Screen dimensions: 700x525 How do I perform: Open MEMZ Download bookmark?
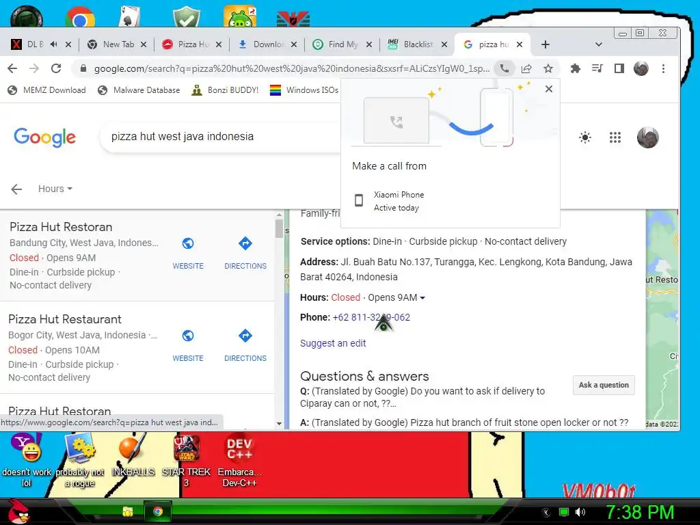[x=47, y=90]
